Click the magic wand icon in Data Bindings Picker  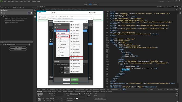pos(89,77)
